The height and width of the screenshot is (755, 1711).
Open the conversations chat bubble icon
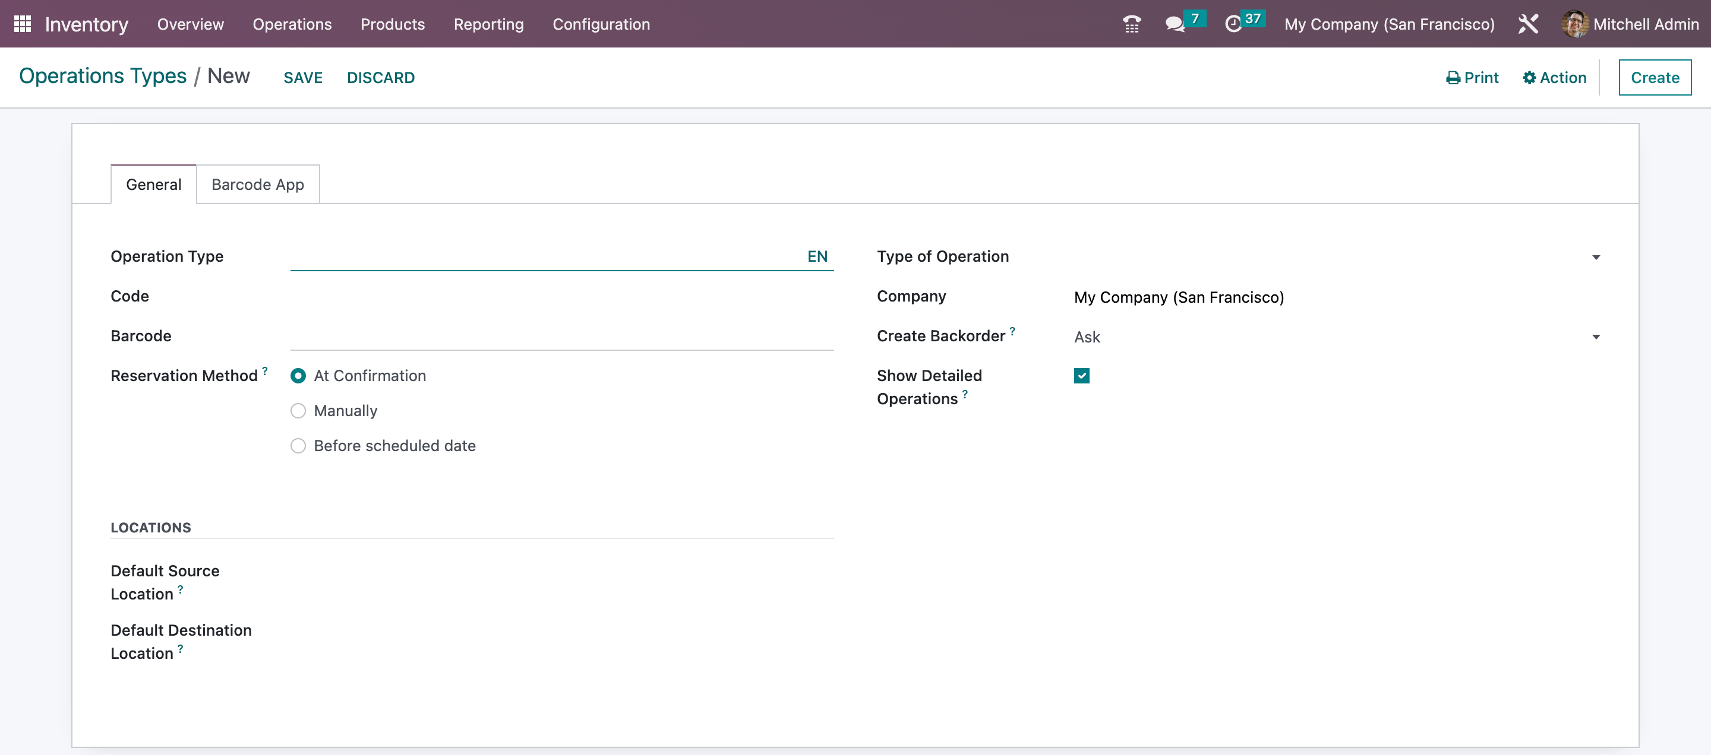point(1175,24)
